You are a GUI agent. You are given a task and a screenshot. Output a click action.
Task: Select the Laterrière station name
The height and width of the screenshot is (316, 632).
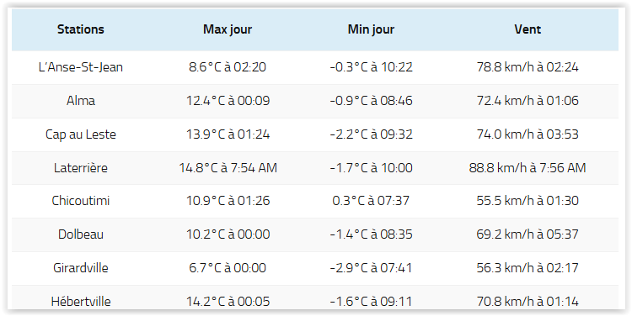81,167
